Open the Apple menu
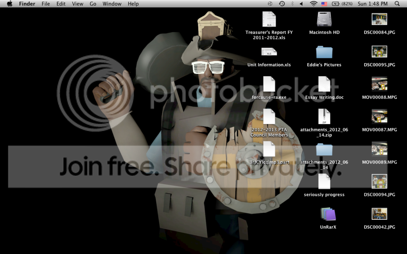The width and height of the screenshot is (407, 254). (10, 4)
